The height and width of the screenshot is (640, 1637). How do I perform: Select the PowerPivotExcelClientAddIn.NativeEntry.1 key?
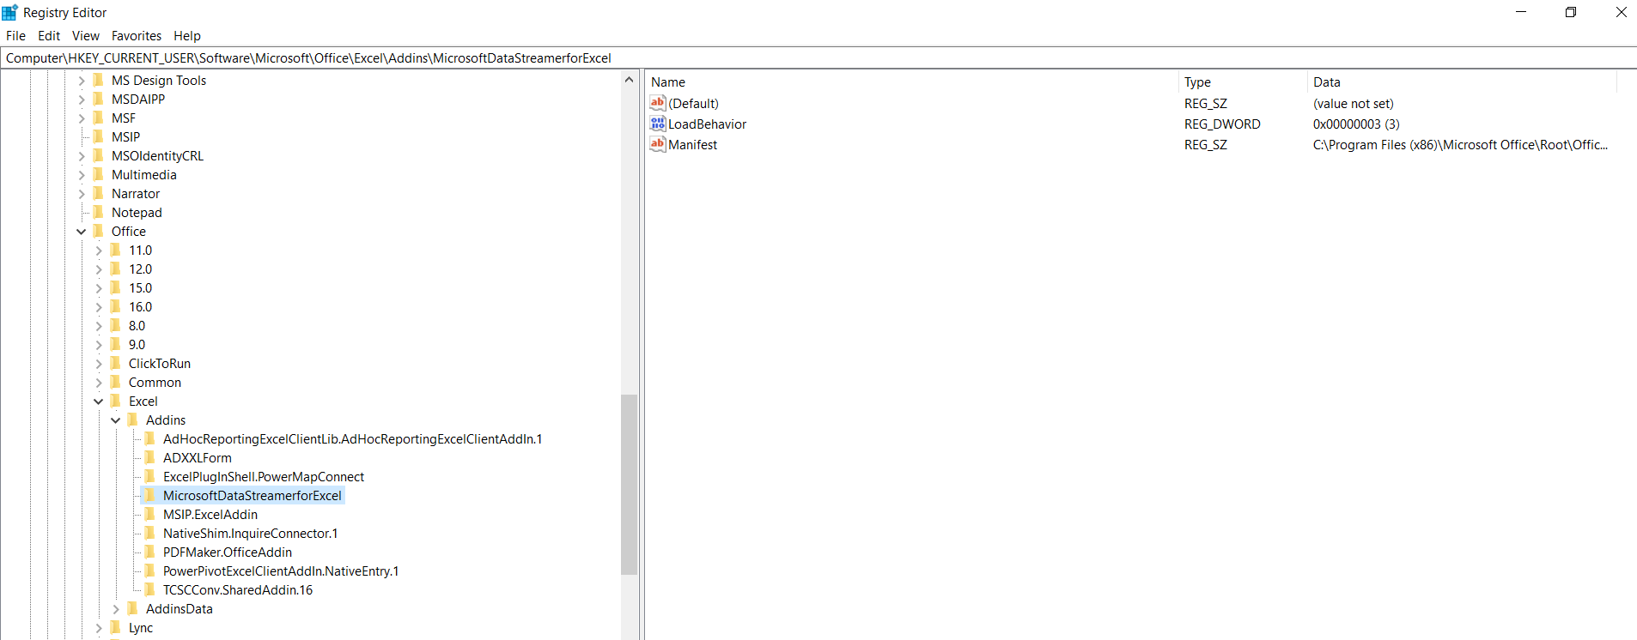click(x=281, y=571)
